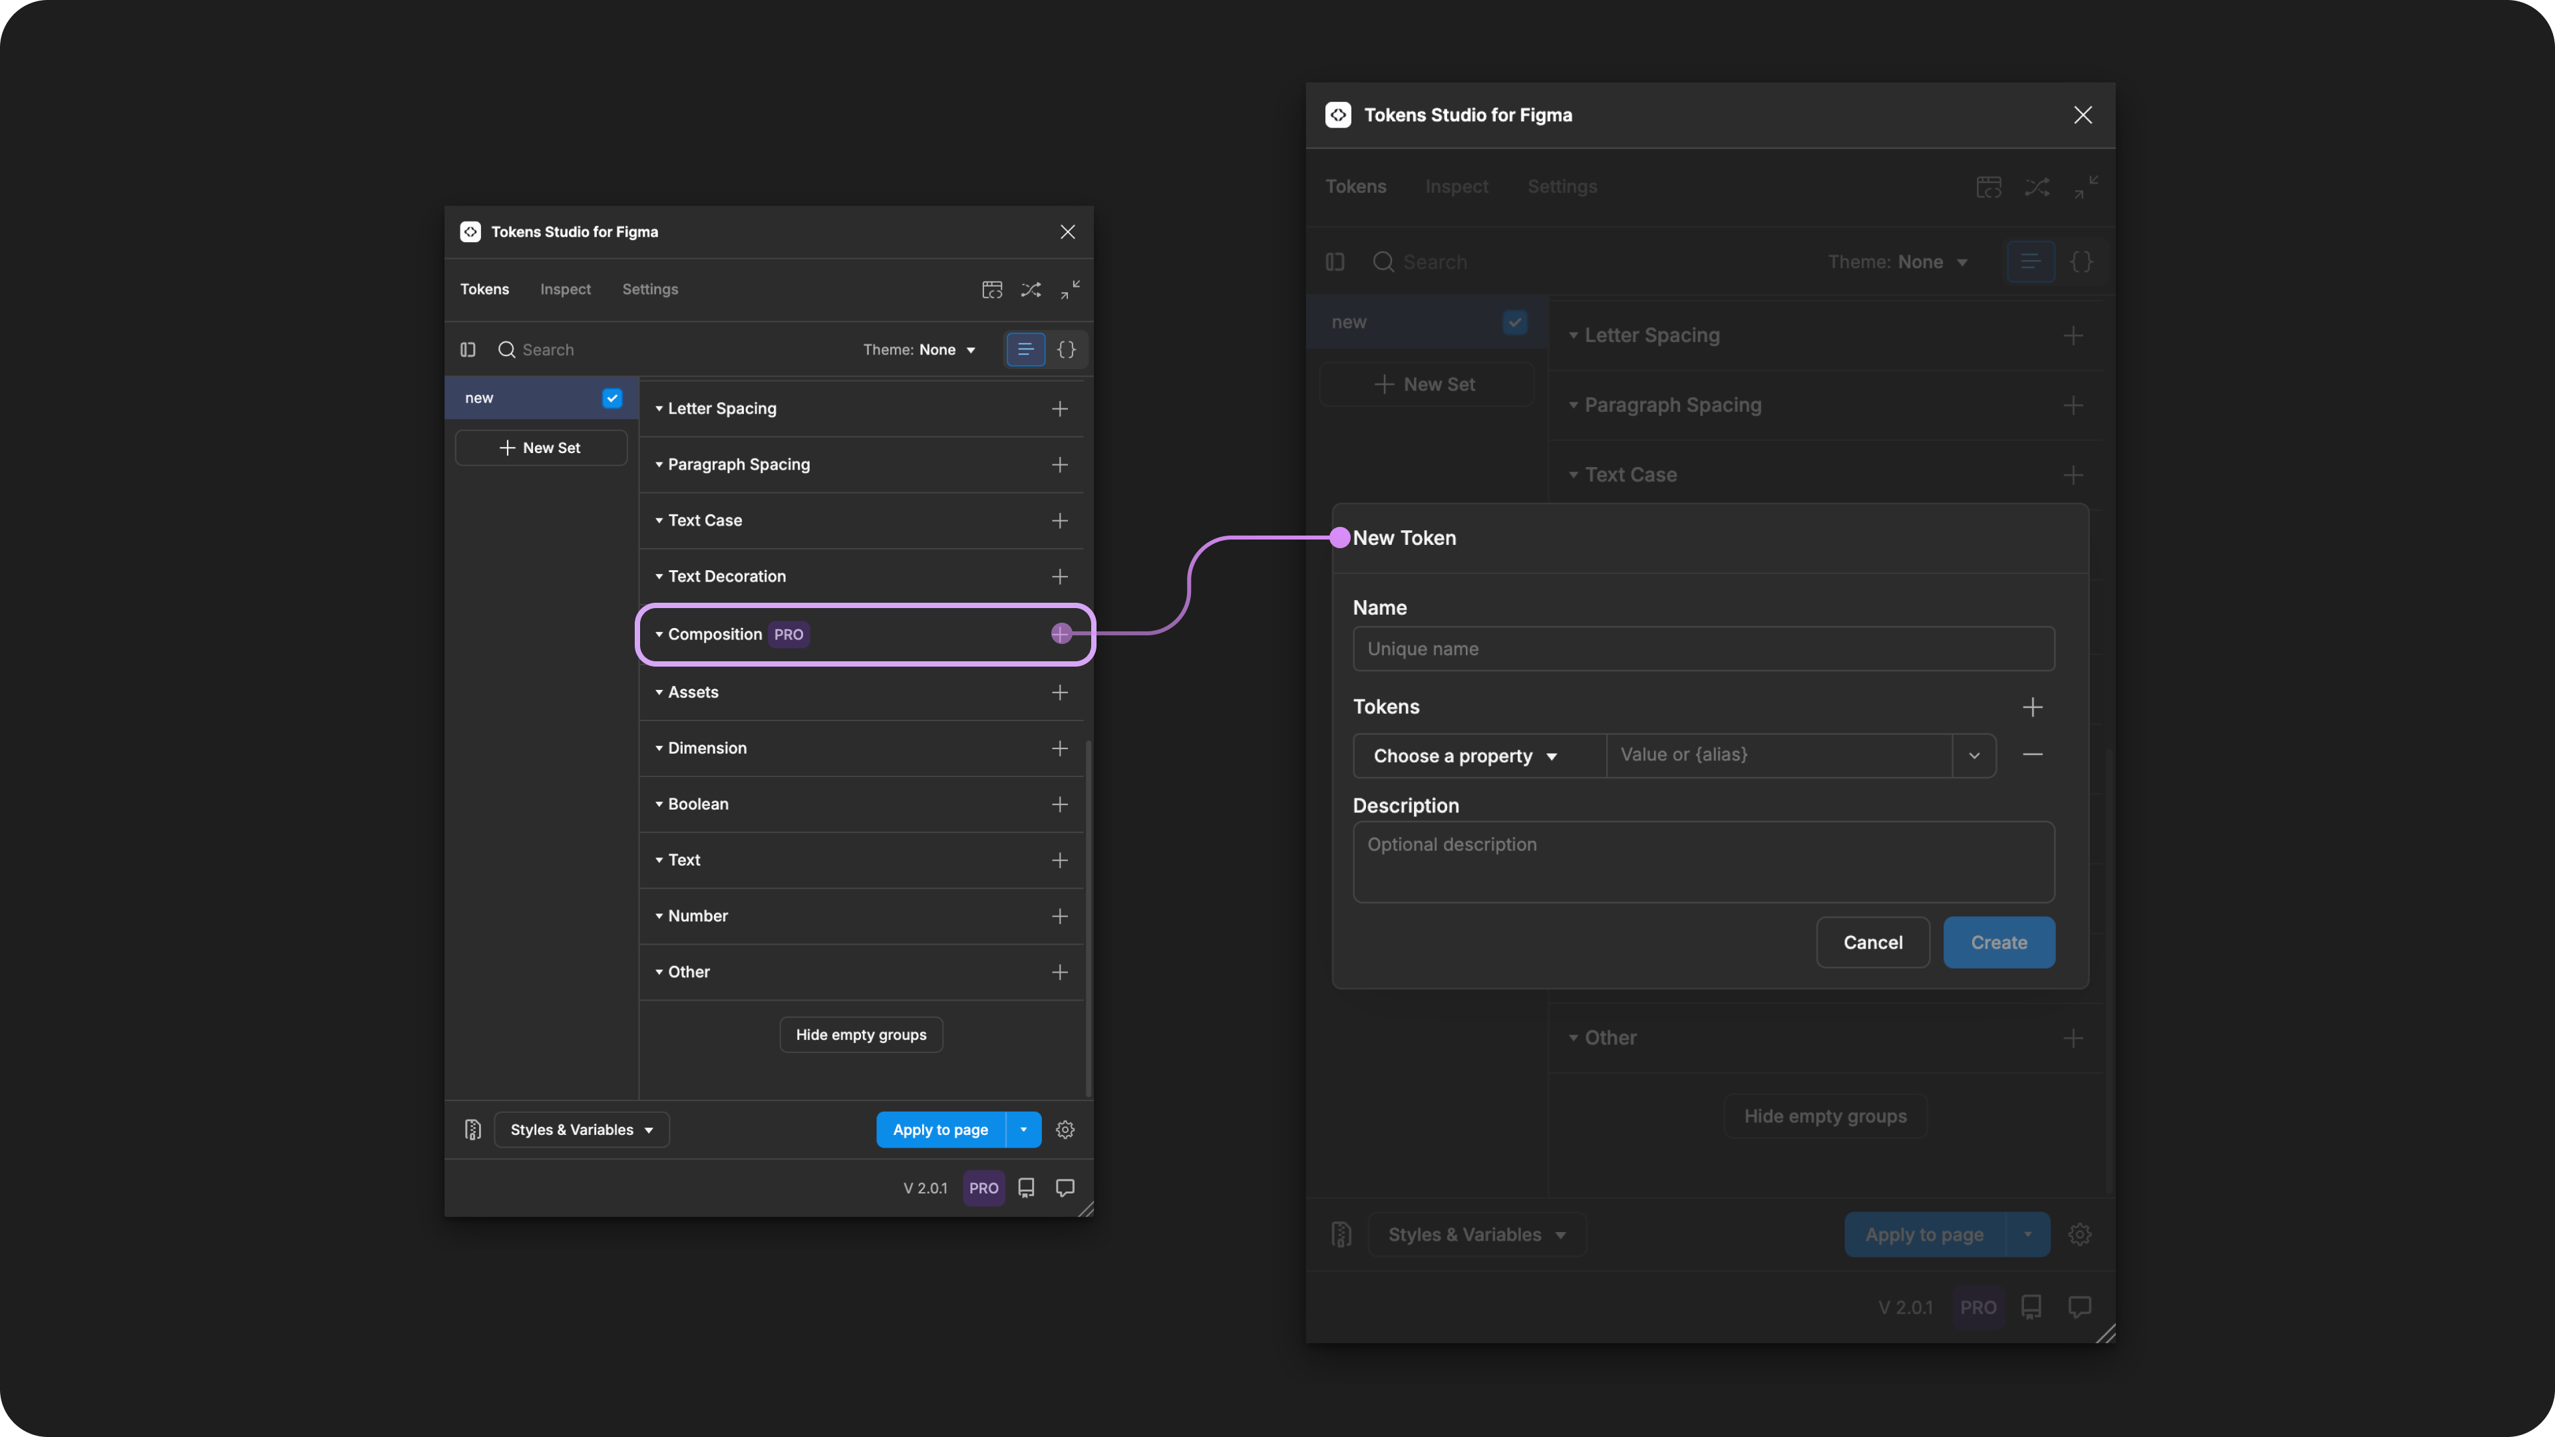Open Styles & Variables dropdown in left window
Viewport: 2555px width, 1437px height.
(582, 1130)
